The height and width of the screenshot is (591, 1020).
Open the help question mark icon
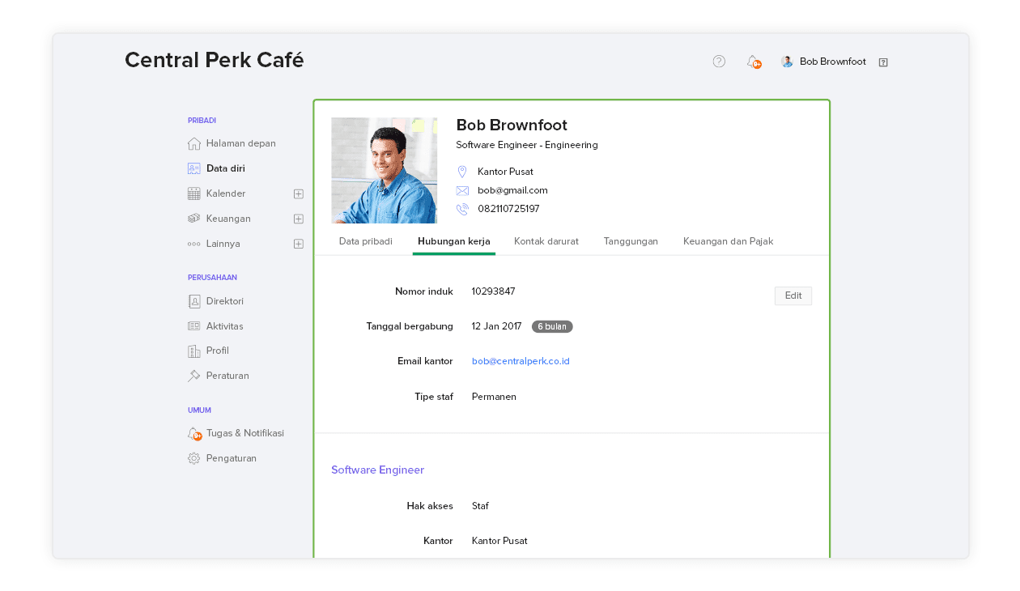pyautogui.click(x=719, y=62)
